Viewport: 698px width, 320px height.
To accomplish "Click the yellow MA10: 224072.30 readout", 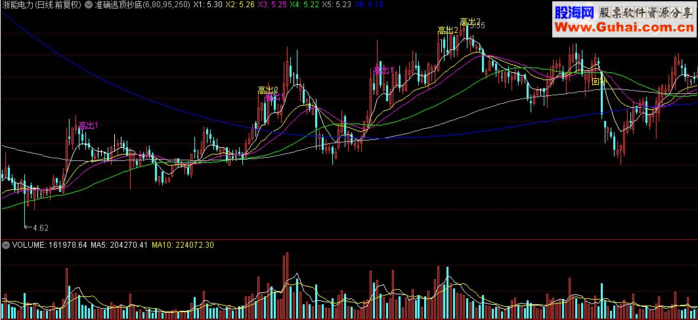I will [183, 244].
